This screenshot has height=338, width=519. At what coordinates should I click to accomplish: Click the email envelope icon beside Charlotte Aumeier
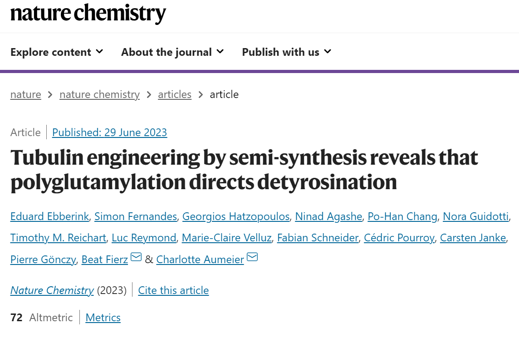pos(252,257)
